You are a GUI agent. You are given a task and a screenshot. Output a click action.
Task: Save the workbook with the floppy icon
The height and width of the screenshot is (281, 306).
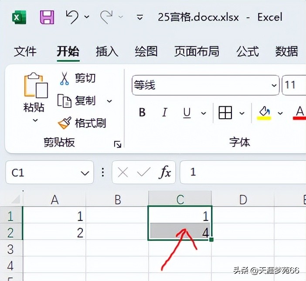click(47, 17)
